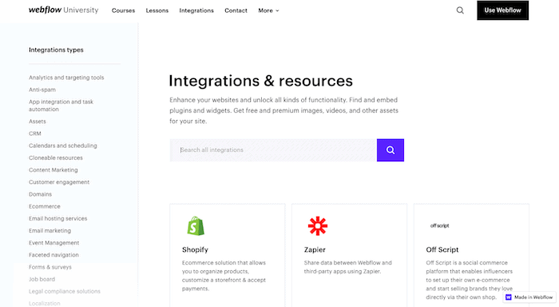Click the Shopify bag logo
559x307 pixels.
tap(196, 225)
